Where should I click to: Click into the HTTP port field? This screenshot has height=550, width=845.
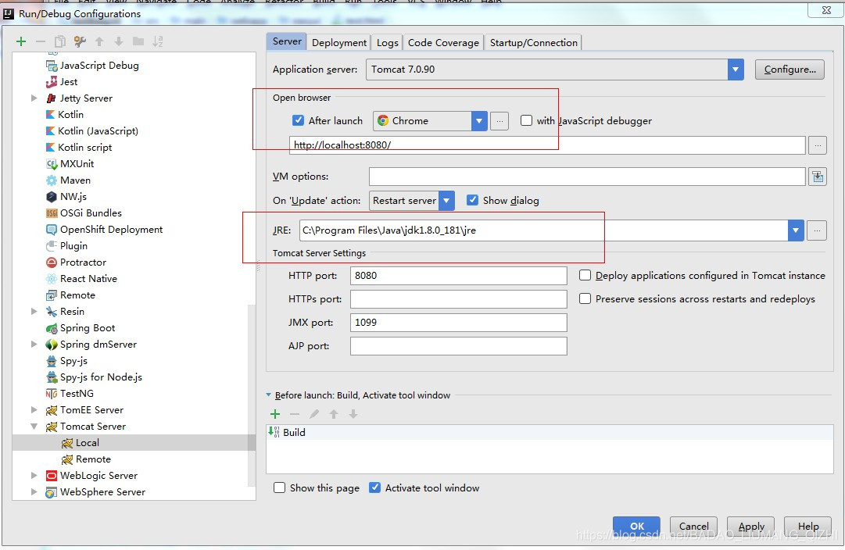tap(459, 276)
